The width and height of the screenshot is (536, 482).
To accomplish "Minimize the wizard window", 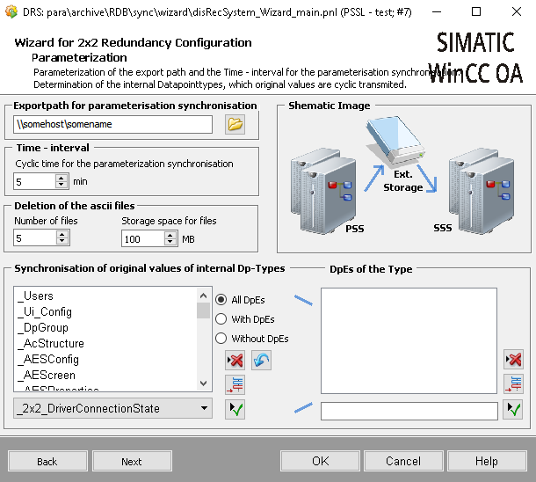I will pyautogui.click(x=437, y=11).
